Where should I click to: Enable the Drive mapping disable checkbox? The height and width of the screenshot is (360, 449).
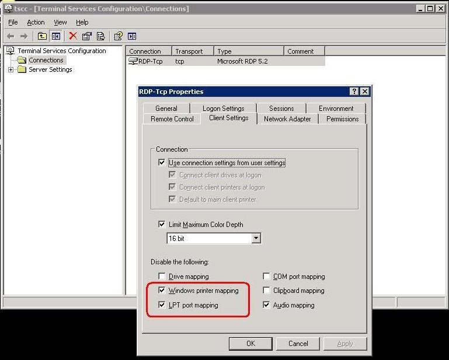tap(162, 276)
